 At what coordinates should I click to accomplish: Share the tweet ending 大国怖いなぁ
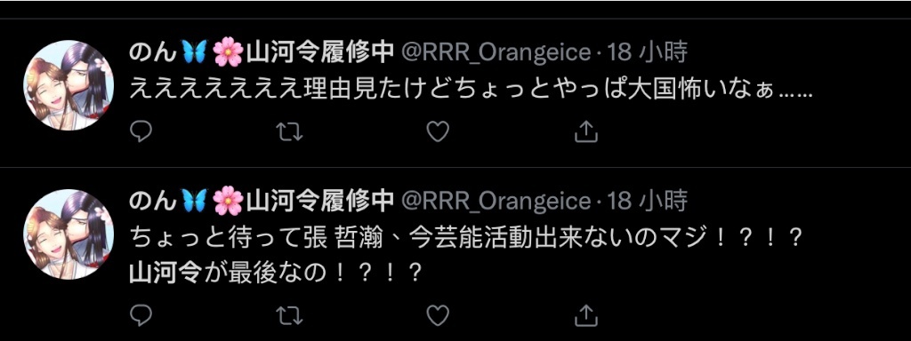[586, 131]
